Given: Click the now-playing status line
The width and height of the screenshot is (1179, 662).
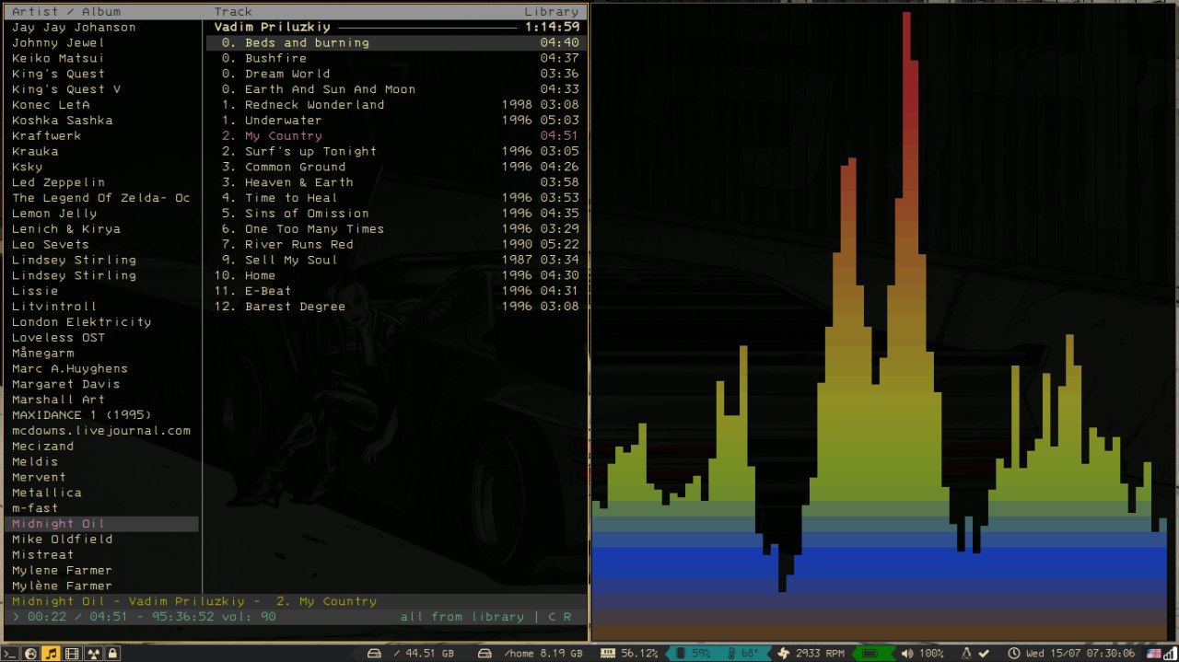Looking at the screenshot, I should pyautogui.click(x=194, y=601).
